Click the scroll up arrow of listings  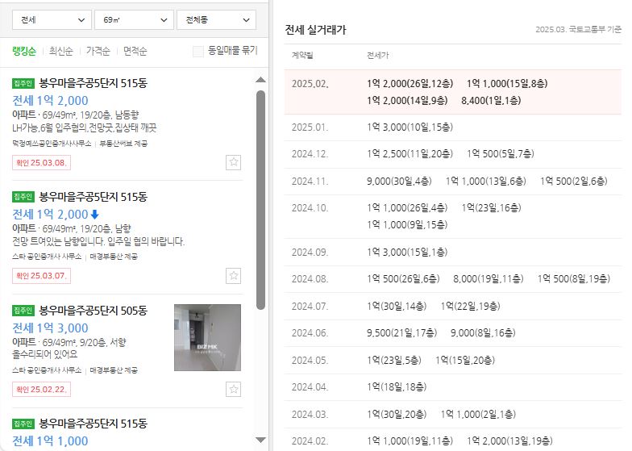[261, 80]
